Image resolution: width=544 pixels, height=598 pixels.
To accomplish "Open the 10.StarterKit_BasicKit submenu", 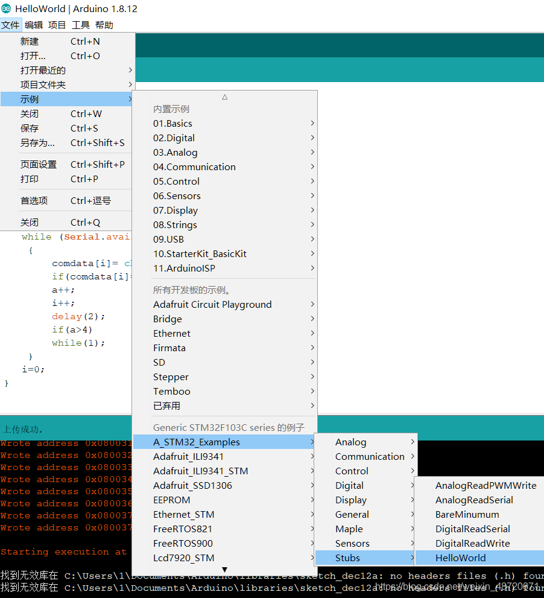I will point(225,254).
